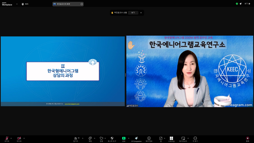Open the More options ellipsis

coord(195,139)
